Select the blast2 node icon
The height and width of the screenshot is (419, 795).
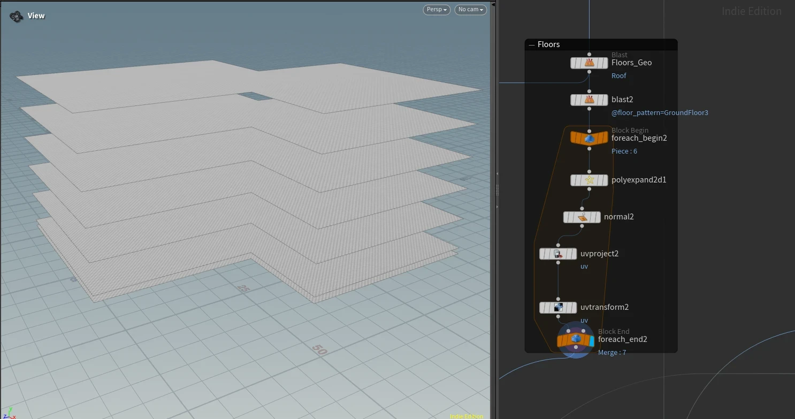590,100
